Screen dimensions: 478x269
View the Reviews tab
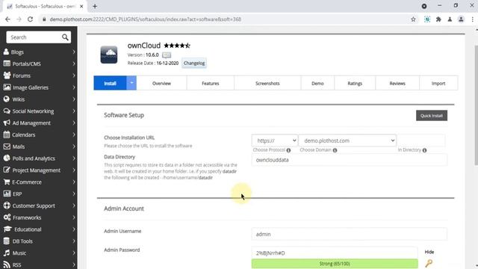pos(397,83)
